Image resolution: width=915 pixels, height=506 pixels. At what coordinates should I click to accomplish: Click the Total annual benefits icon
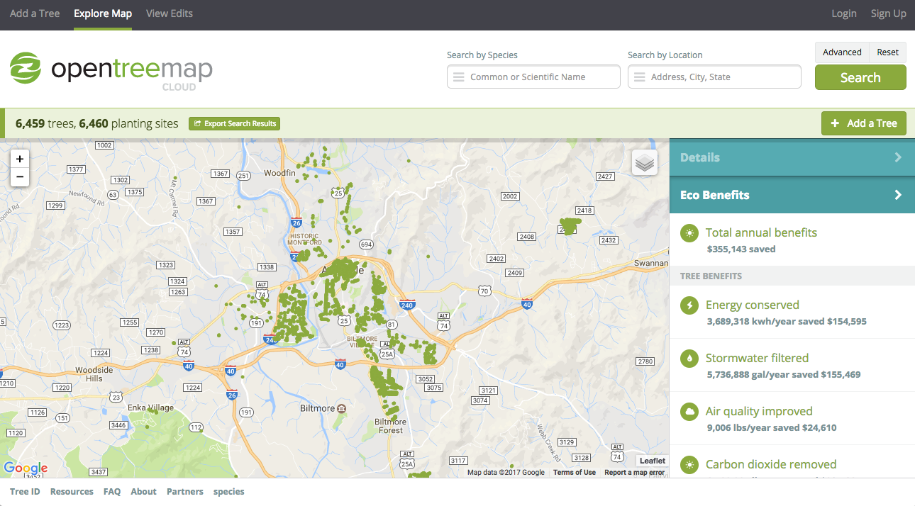point(689,233)
